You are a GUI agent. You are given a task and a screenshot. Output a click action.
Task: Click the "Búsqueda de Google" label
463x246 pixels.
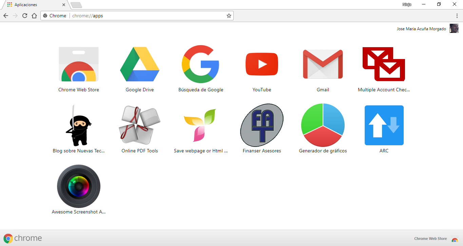tap(201, 90)
